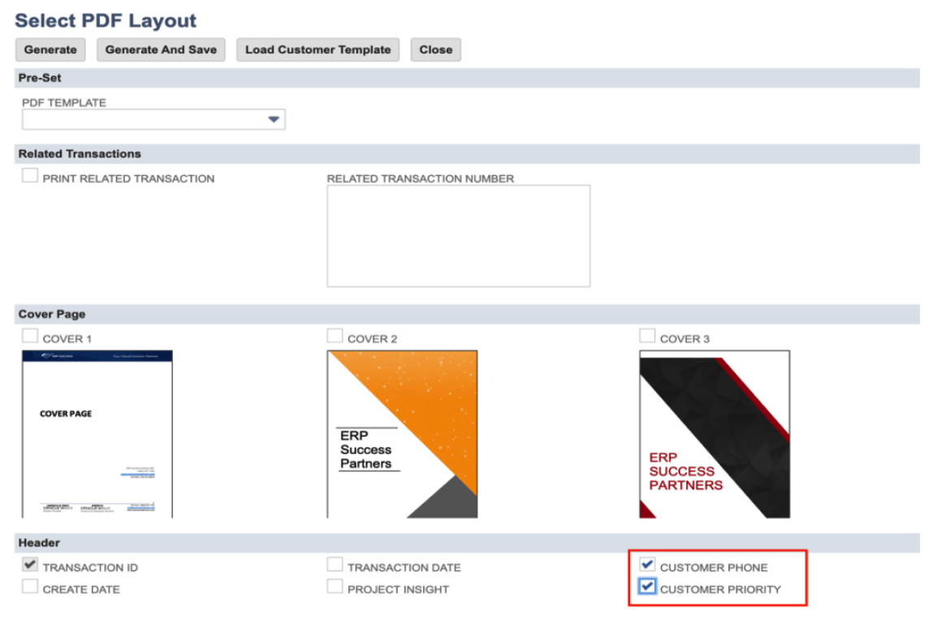The width and height of the screenshot is (941, 617).
Task: Click the Related Transactions section header
Action: pyautogui.click(x=467, y=154)
